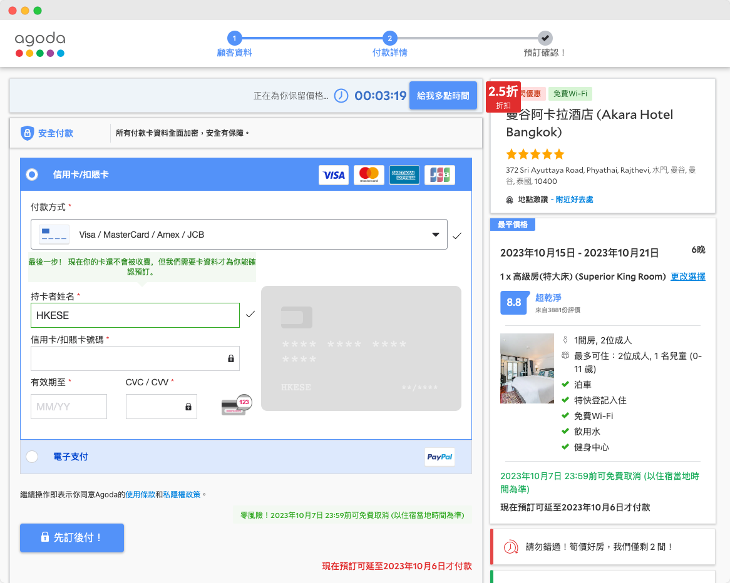Viewport: 730px width, 583px height.
Task: Select the credit/debit card radio button
Action: (32, 175)
